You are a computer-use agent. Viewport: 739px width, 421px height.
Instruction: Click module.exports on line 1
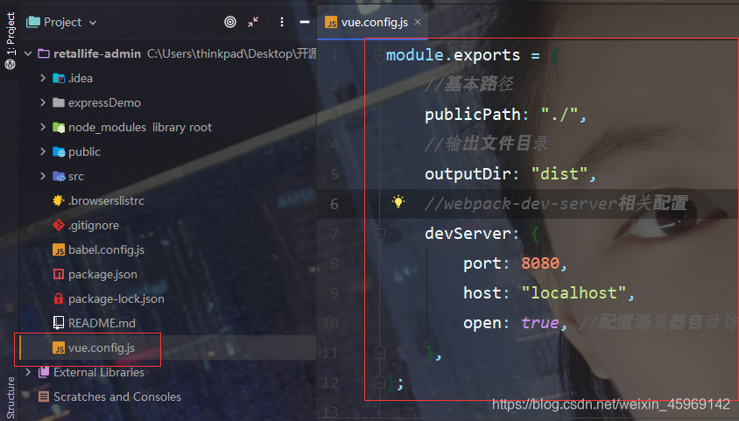(x=453, y=55)
